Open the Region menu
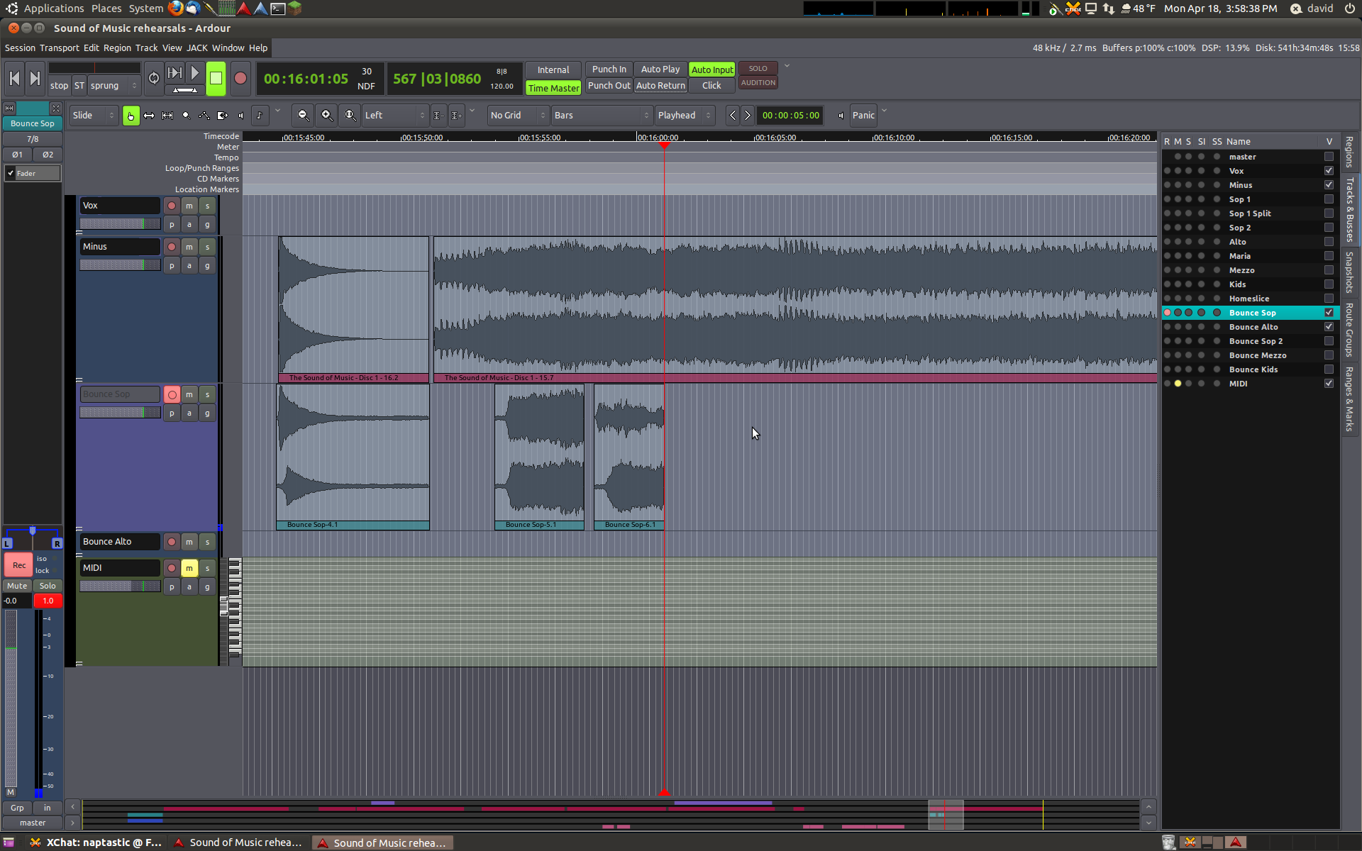This screenshot has height=851, width=1362. (117, 48)
